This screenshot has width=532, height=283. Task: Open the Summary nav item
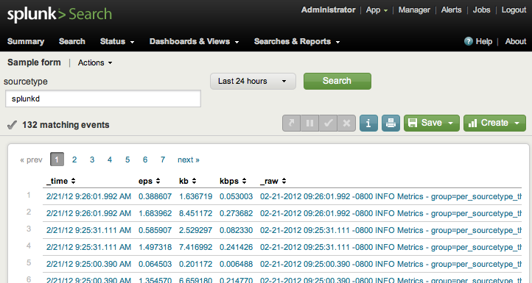[x=26, y=42]
